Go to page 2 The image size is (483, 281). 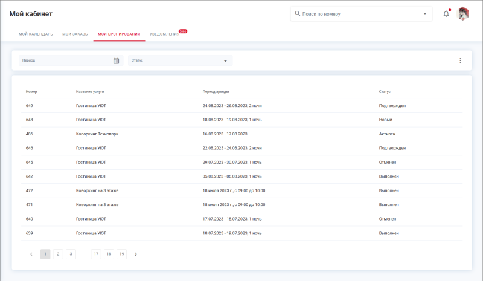click(x=58, y=254)
